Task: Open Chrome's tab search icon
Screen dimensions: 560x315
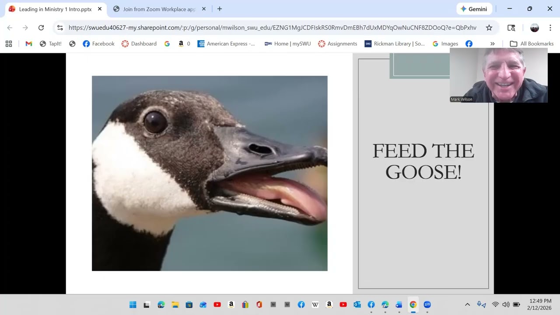Action: pyautogui.click(x=511, y=28)
